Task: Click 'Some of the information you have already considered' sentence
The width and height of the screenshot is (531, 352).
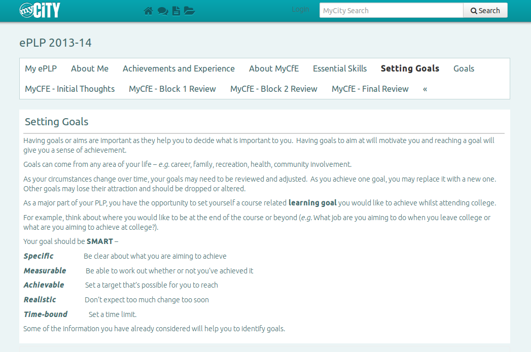Action: pos(154,329)
